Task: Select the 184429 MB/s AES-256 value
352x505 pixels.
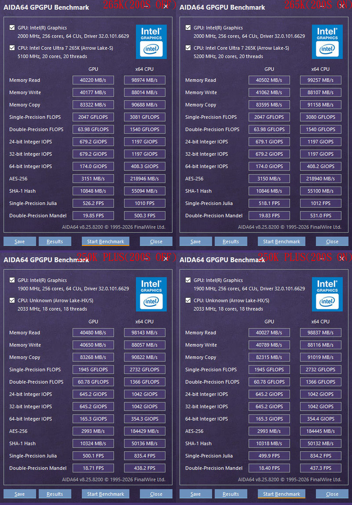Action: pos(144,431)
